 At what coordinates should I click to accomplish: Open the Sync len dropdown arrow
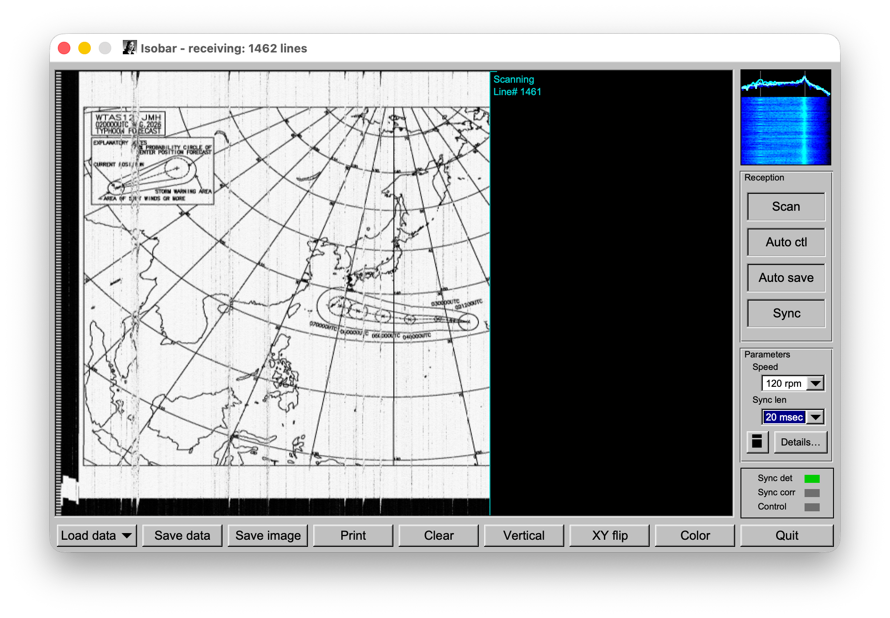point(815,417)
